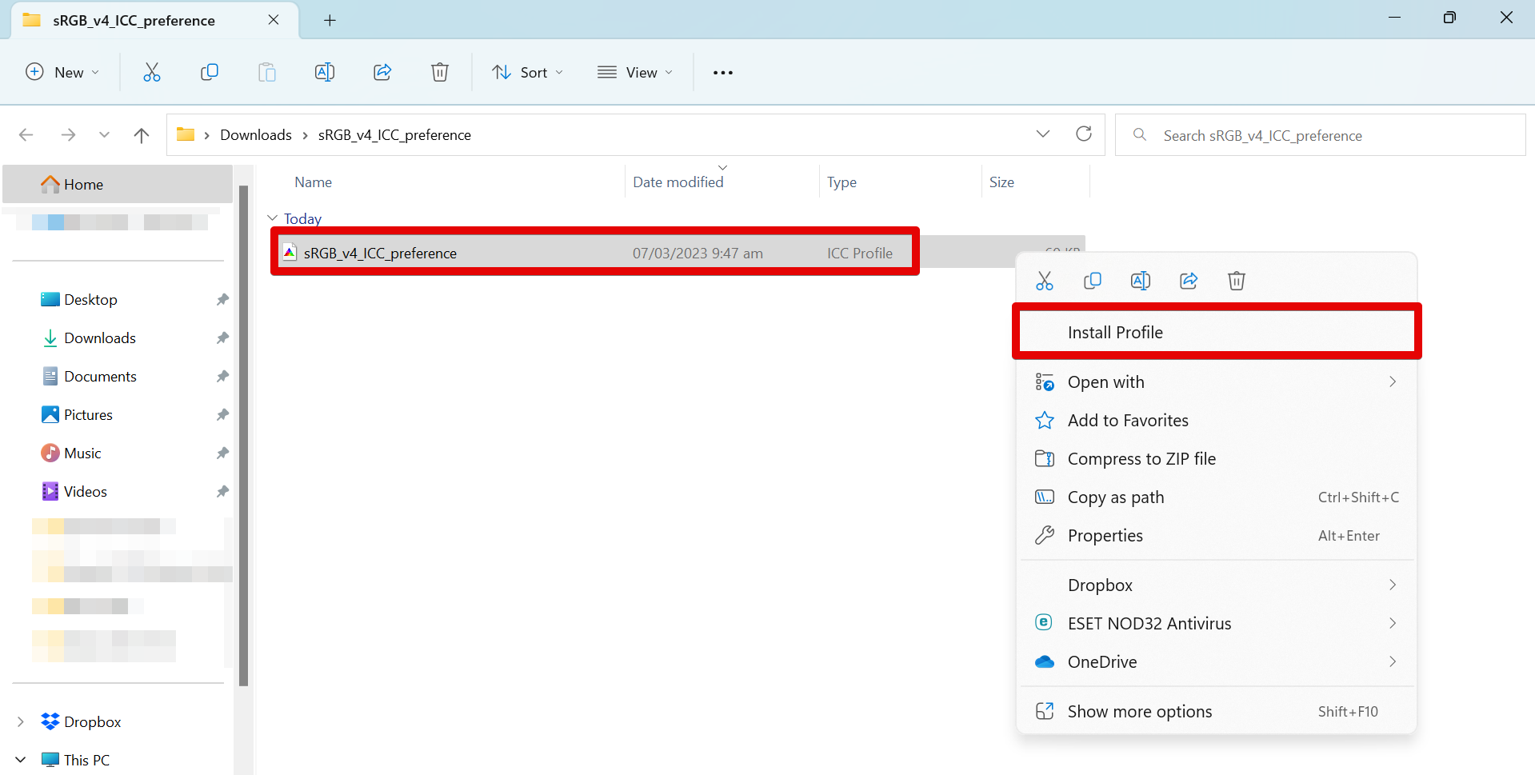Image resolution: width=1535 pixels, height=775 pixels.
Task: Select Home in the navigation pane
Action: [118, 184]
